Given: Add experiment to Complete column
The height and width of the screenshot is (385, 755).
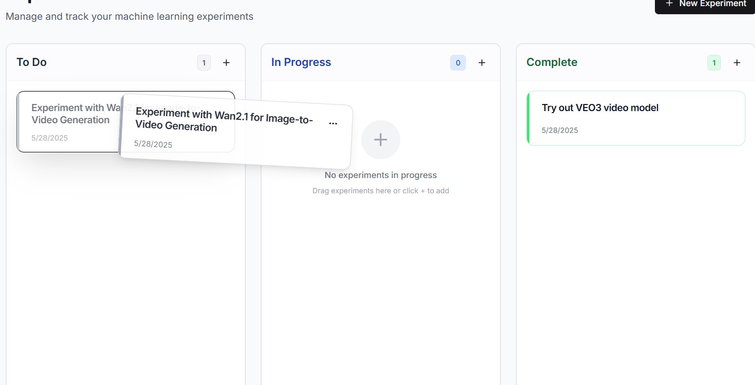Looking at the screenshot, I should click(737, 63).
